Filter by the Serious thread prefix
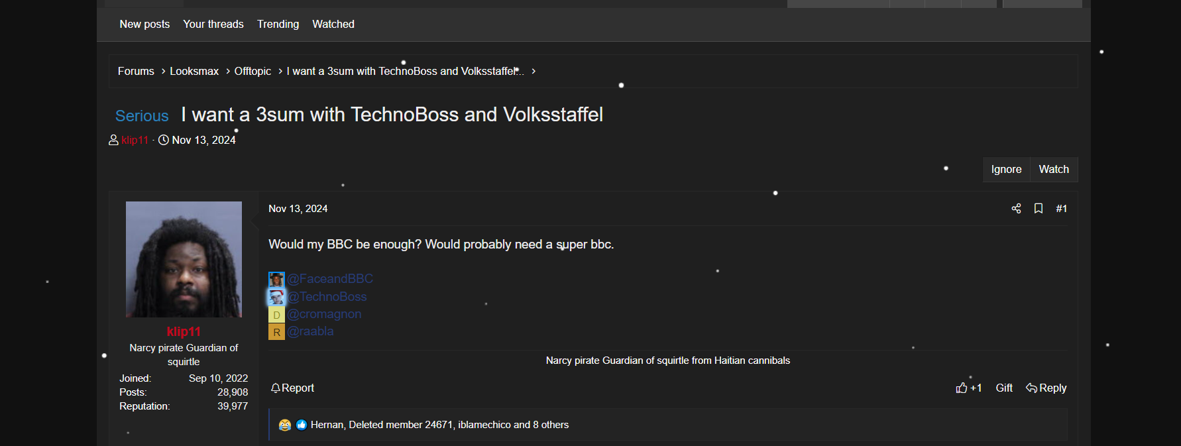Screen dimensions: 1181x446 [x=142, y=116]
